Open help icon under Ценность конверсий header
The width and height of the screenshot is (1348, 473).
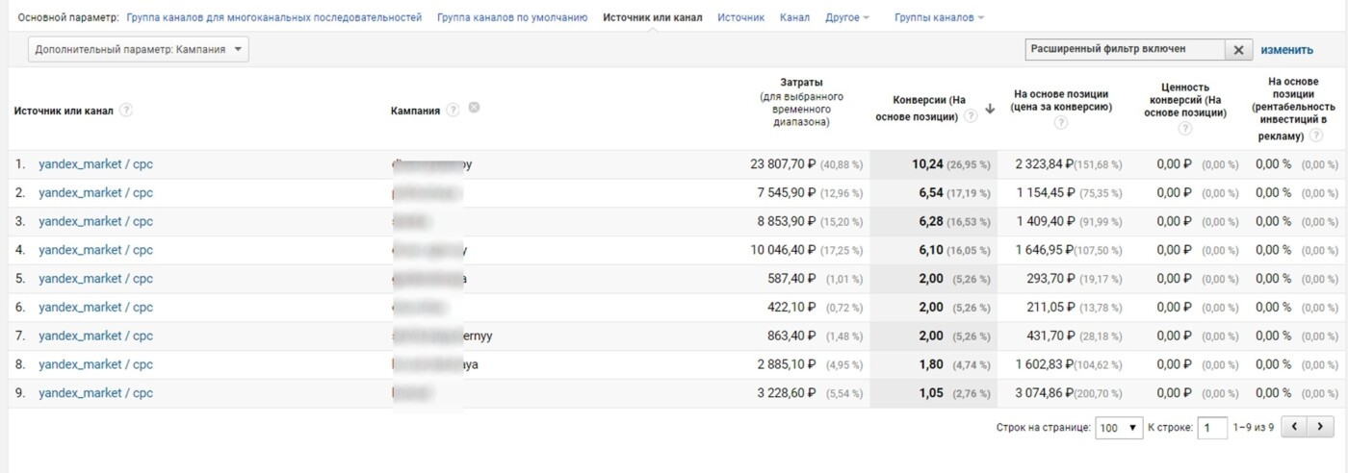click(x=1185, y=129)
